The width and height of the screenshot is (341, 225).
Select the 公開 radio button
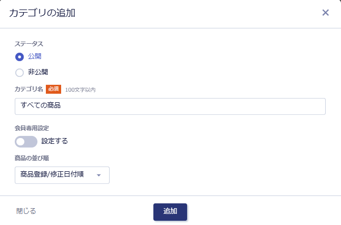(x=20, y=57)
